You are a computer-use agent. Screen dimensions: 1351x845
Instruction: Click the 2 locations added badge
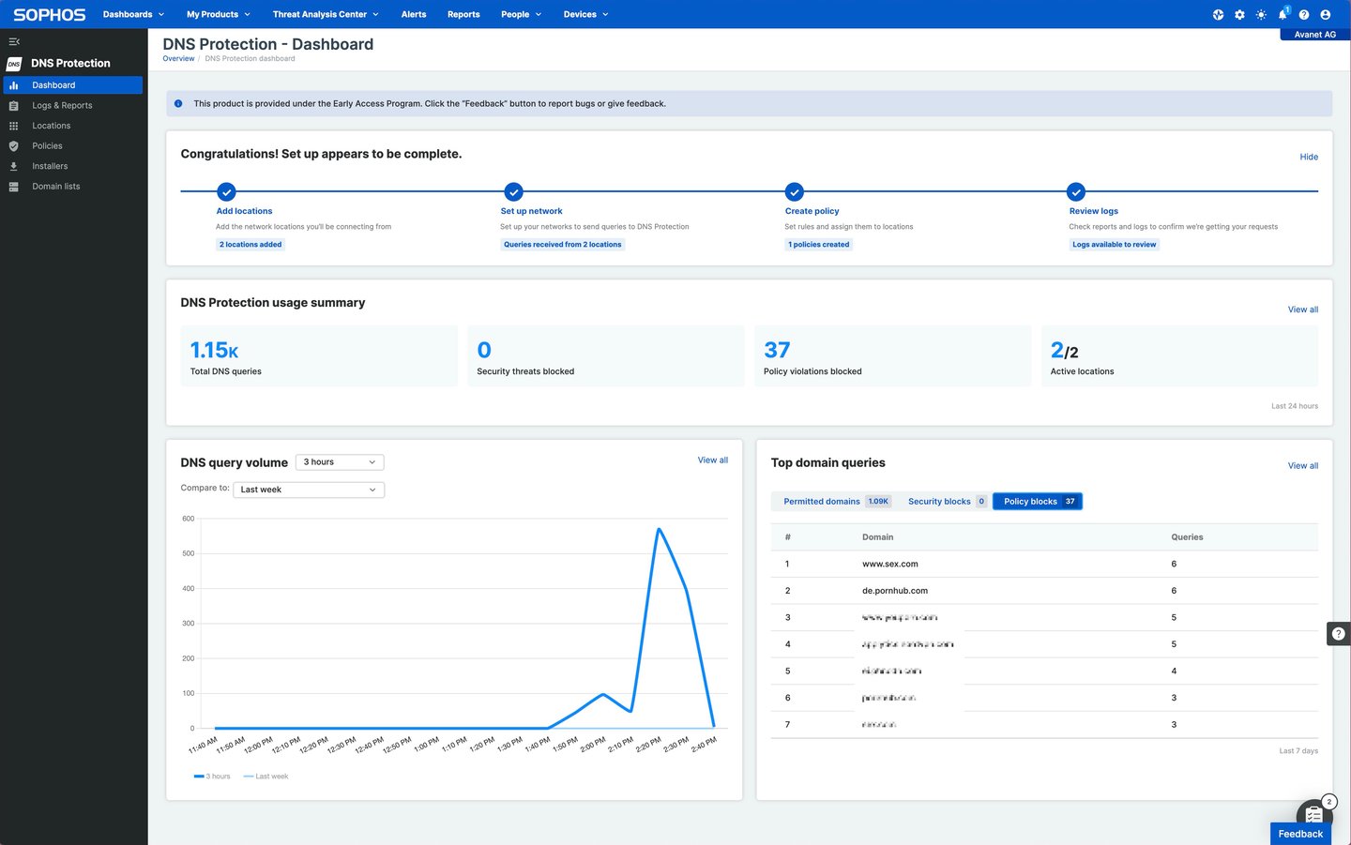(250, 245)
